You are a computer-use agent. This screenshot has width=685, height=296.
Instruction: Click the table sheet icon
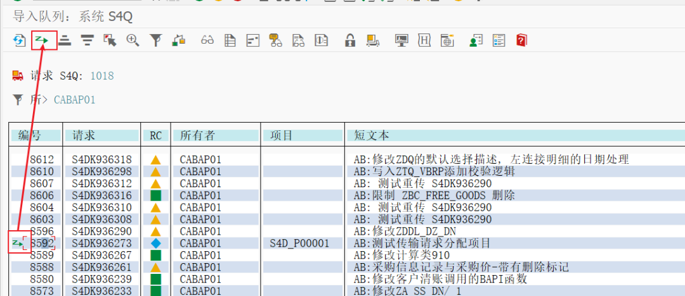click(230, 40)
